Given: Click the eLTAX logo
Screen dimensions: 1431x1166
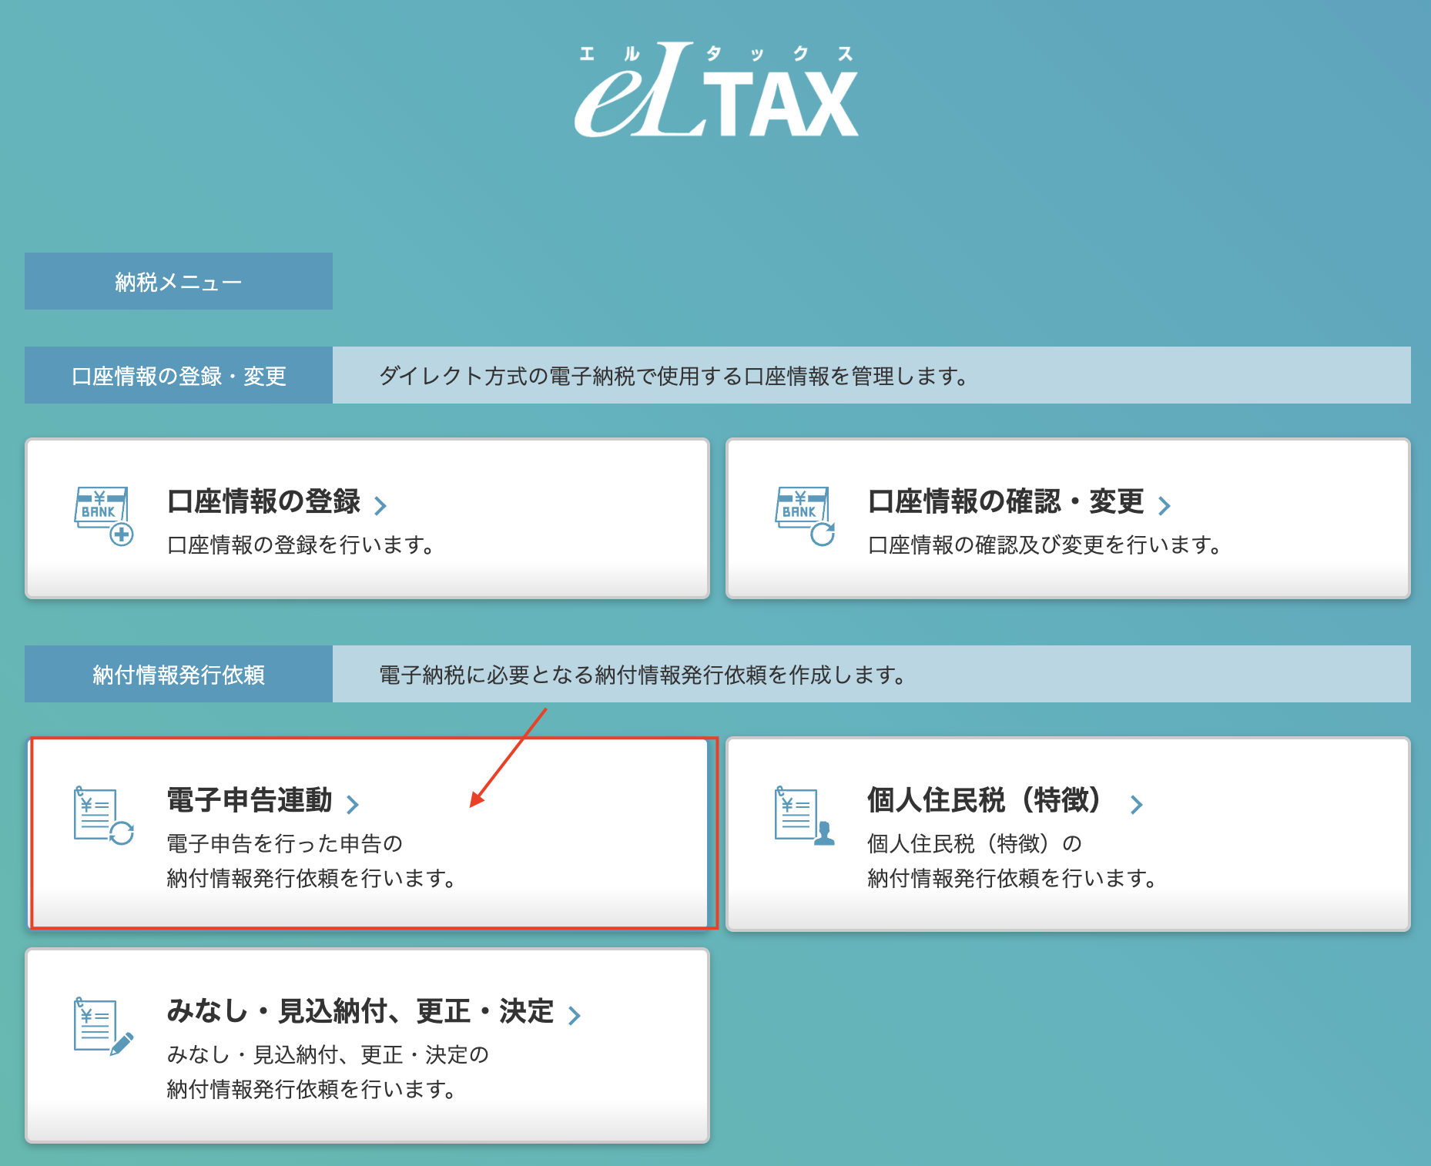Looking at the screenshot, I should pyautogui.click(x=716, y=90).
